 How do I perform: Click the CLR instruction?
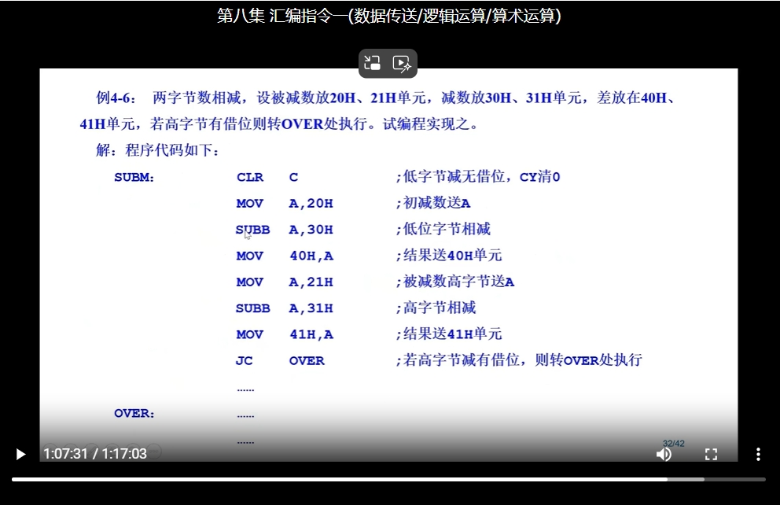(250, 177)
